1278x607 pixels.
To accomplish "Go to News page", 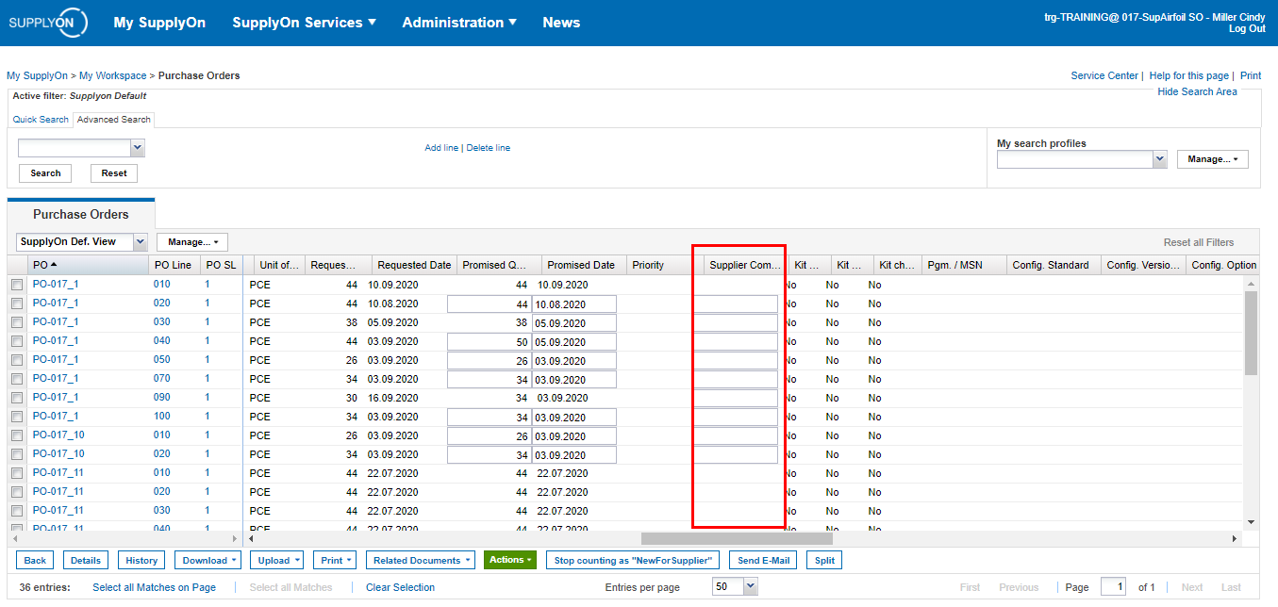I will pos(561,23).
